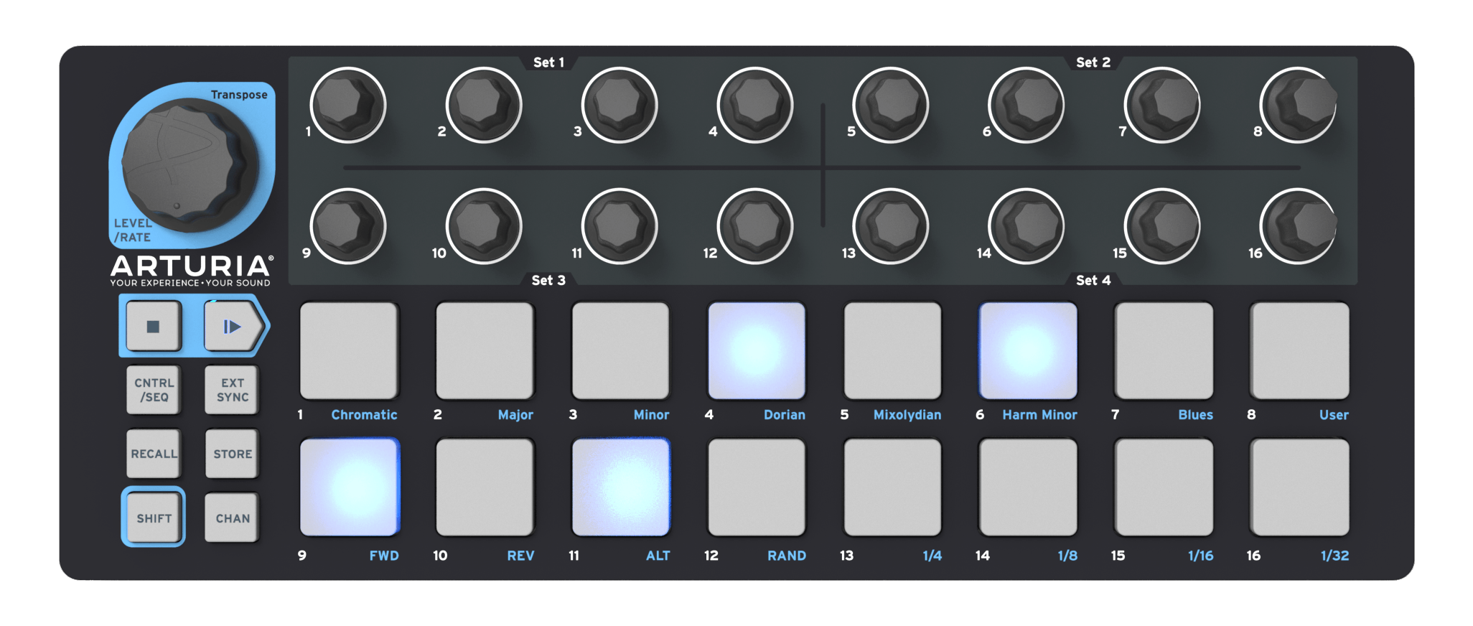This screenshot has height=626, width=1473.
Task: Click encoder knob 3
Action: [619, 105]
